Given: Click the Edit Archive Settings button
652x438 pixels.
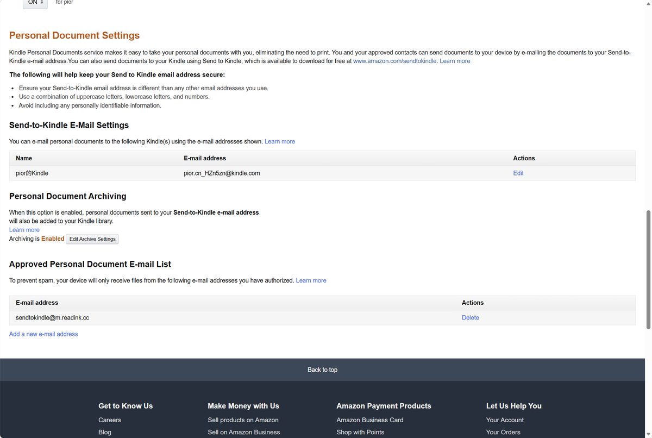Looking at the screenshot, I should pos(92,239).
